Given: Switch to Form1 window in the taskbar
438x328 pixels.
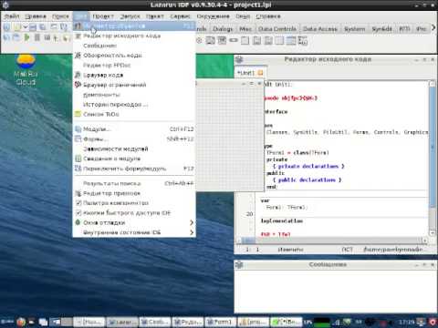Looking at the screenshot, I should click(220, 322).
